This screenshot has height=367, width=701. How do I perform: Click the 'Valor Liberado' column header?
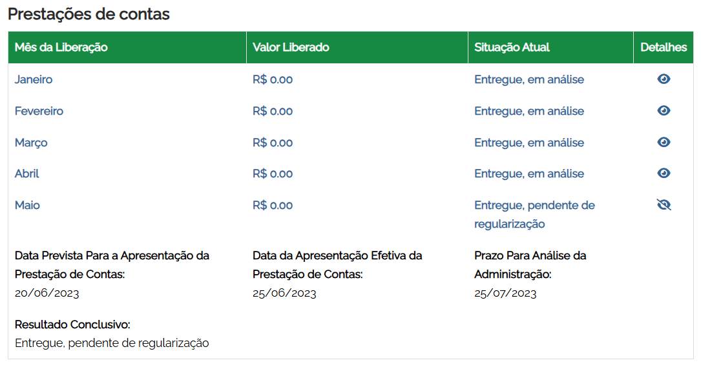291,48
